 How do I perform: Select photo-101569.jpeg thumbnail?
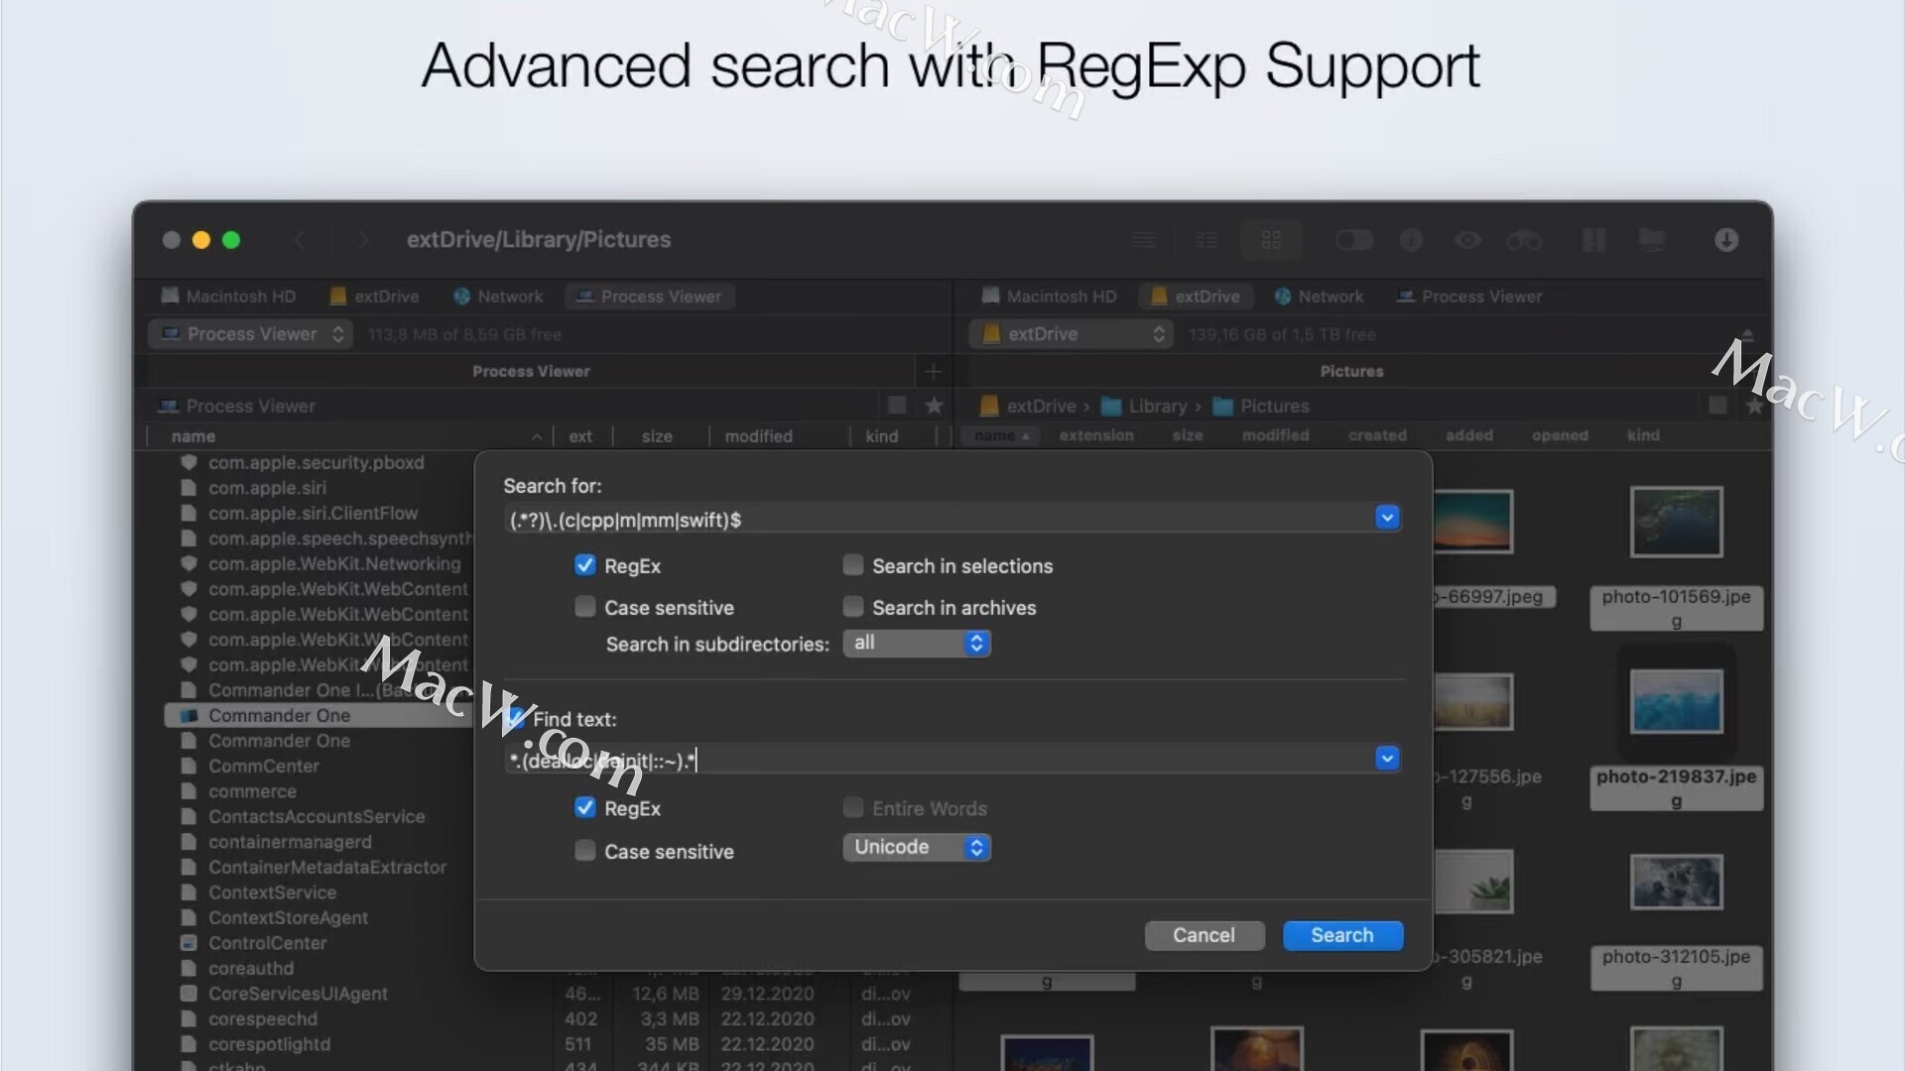1677,522
